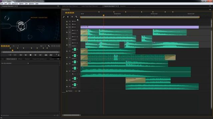Open Program Monitor settings wrench
213x119 pixels.
click(49, 46)
